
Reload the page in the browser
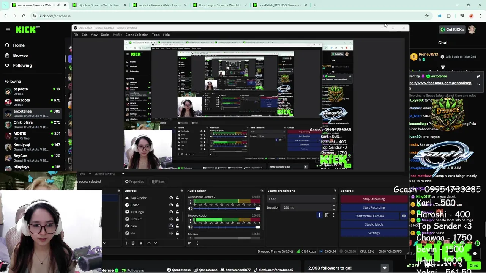24,16
